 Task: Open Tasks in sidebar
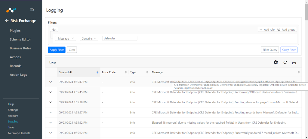(x=11, y=127)
